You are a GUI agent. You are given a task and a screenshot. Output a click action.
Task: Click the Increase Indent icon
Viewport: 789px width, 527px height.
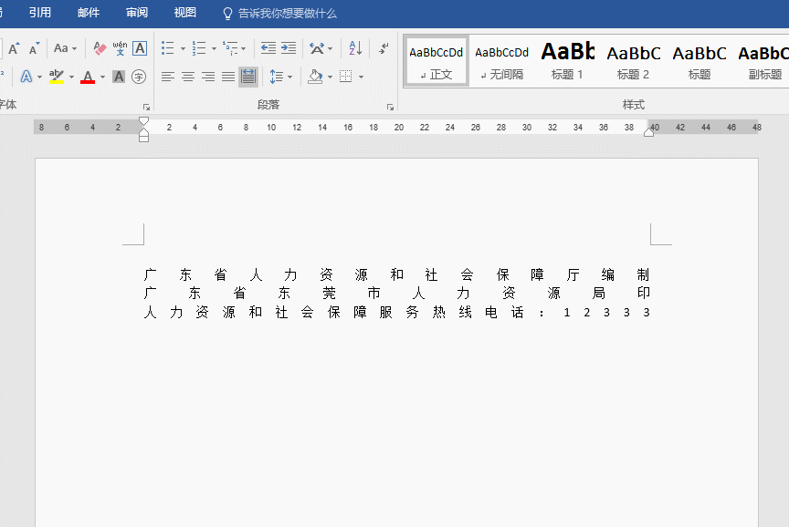coord(289,48)
